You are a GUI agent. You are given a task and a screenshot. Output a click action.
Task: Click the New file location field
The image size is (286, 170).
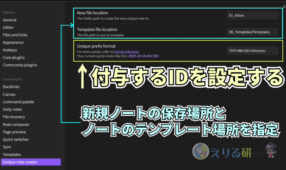[x=252, y=16]
